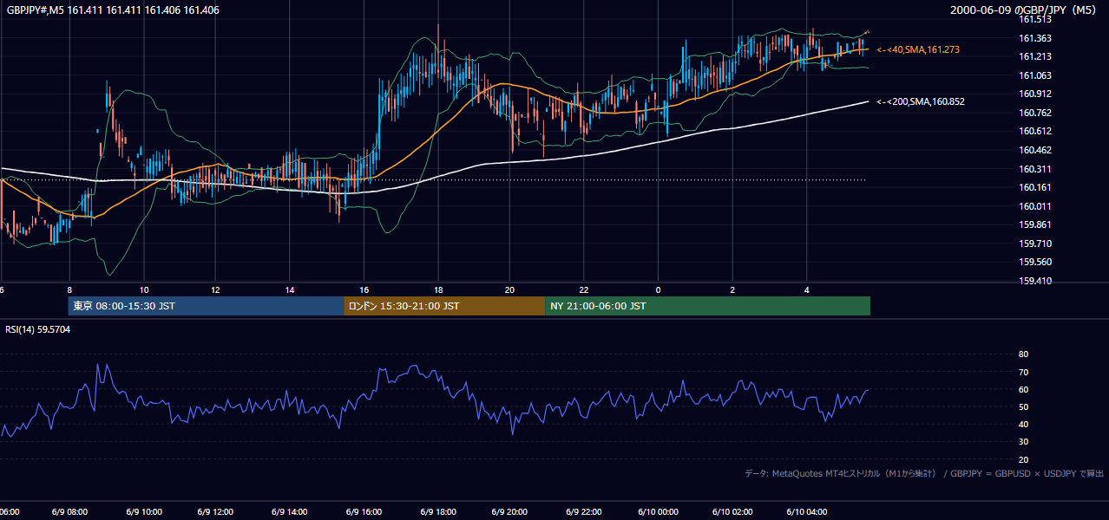
Task: Click price axis value 161.063
Action: pos(1035,75)
